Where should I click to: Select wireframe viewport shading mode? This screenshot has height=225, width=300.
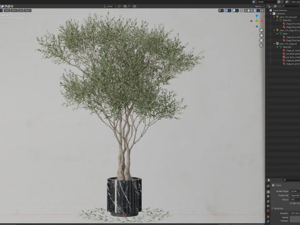coord(246,11)
